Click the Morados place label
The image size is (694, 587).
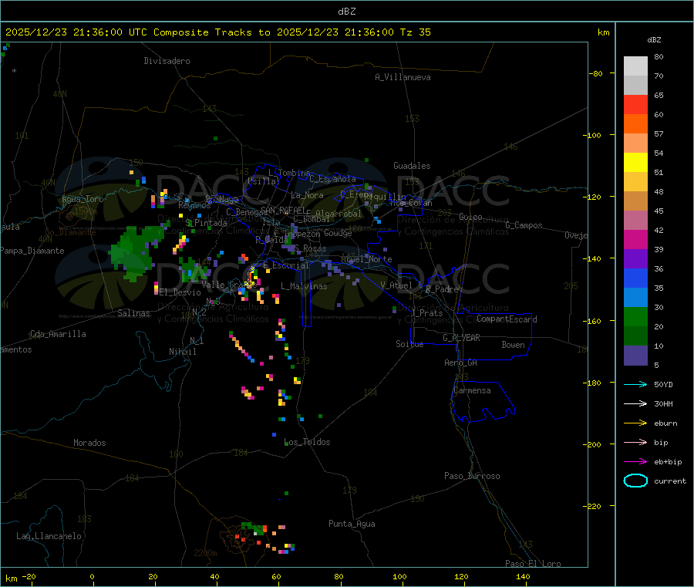coord(89,443)
